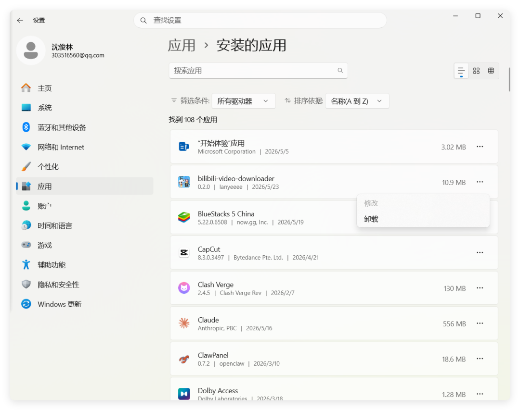Image resolution: width=520 pixels, height=410 pixels.
Task: Close the 设置 window
Action: tap(500, 16)
